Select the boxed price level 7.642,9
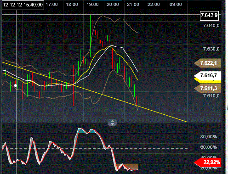The image size is (228, 174). (x=209, y=16)
